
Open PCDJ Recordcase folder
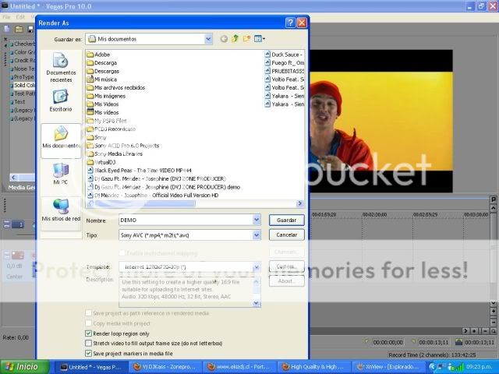111,129
